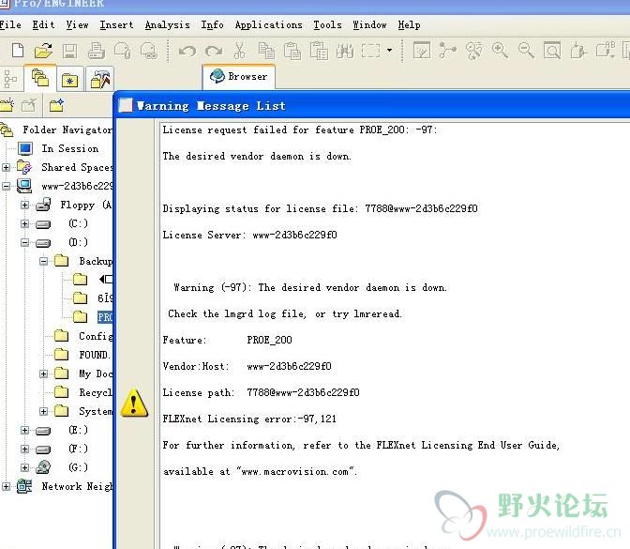Open the Window menu

(x=369, y=25)
